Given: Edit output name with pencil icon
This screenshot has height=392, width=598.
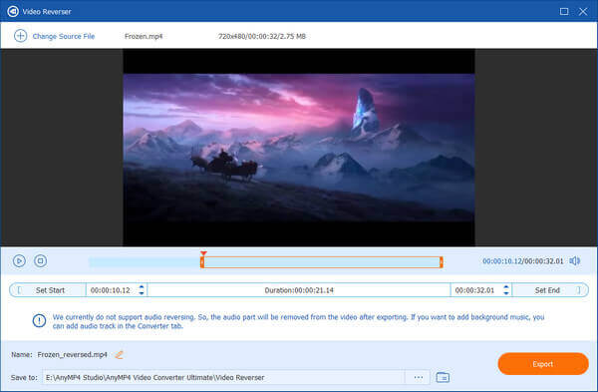Looking at the screenshot, I should click(x=120, y=355).
